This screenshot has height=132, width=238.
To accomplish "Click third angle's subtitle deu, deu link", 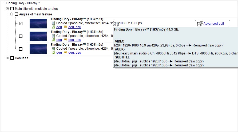I will 75,52.
